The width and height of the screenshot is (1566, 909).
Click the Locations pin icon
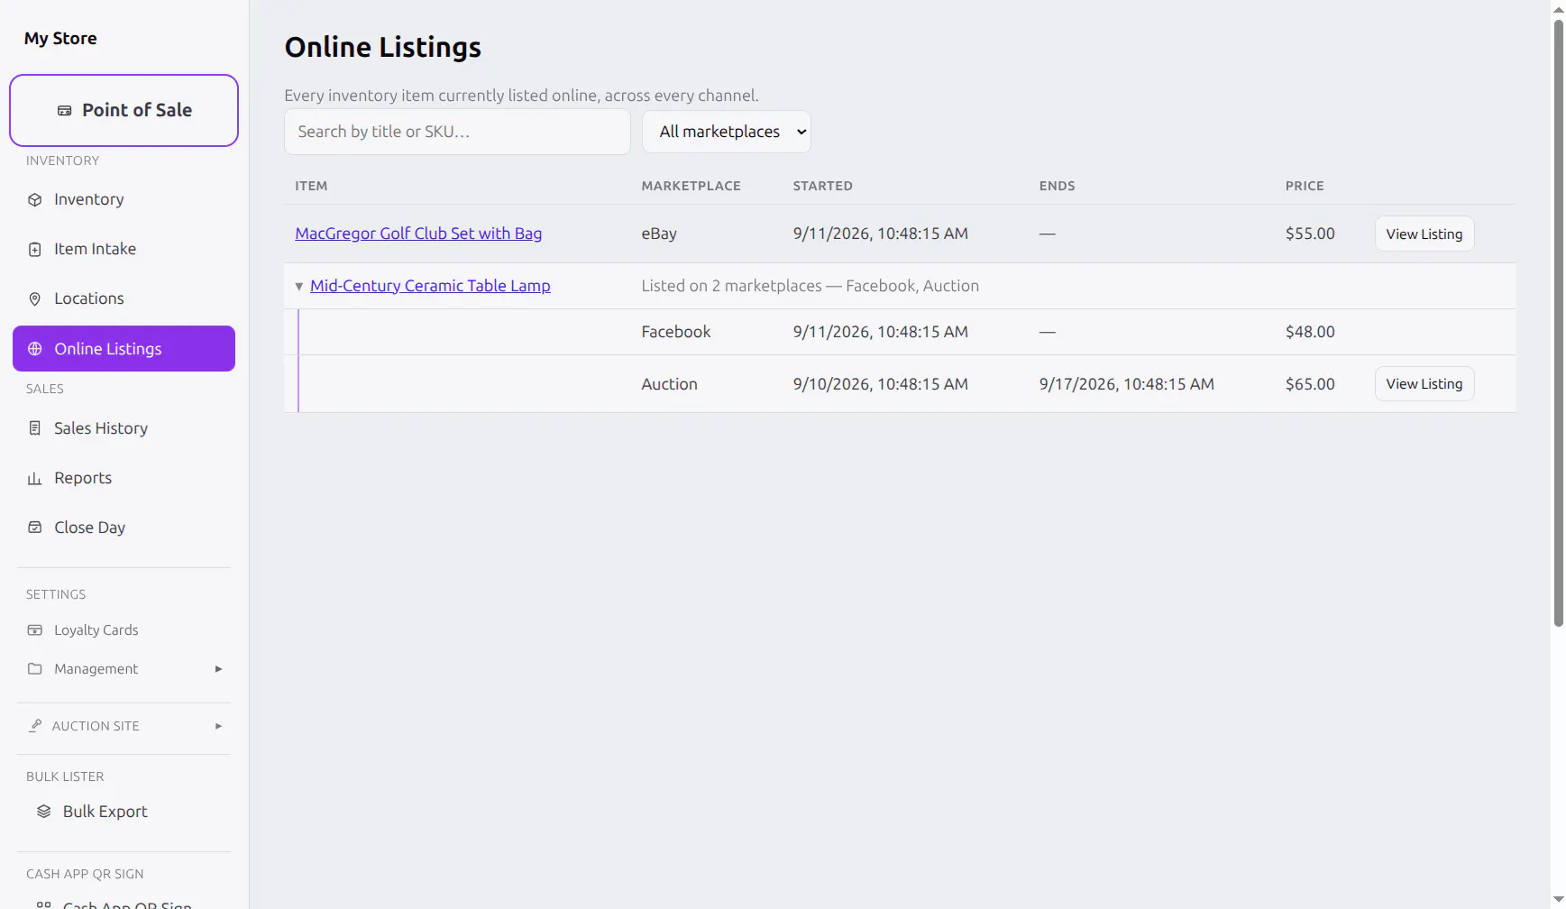pos(34,299)
